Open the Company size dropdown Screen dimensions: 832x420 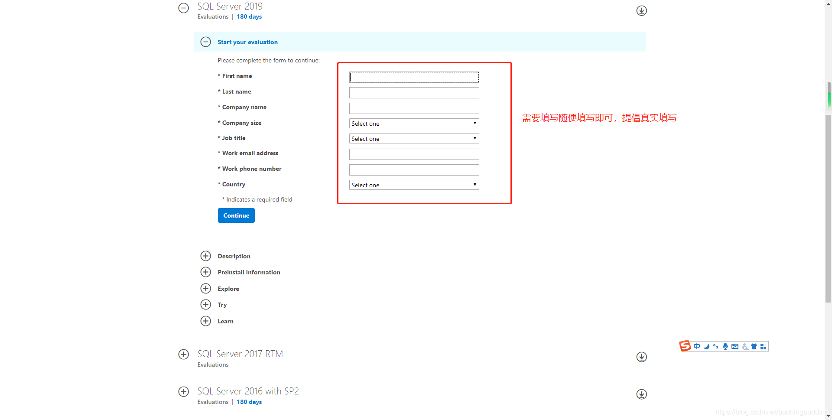414,124
